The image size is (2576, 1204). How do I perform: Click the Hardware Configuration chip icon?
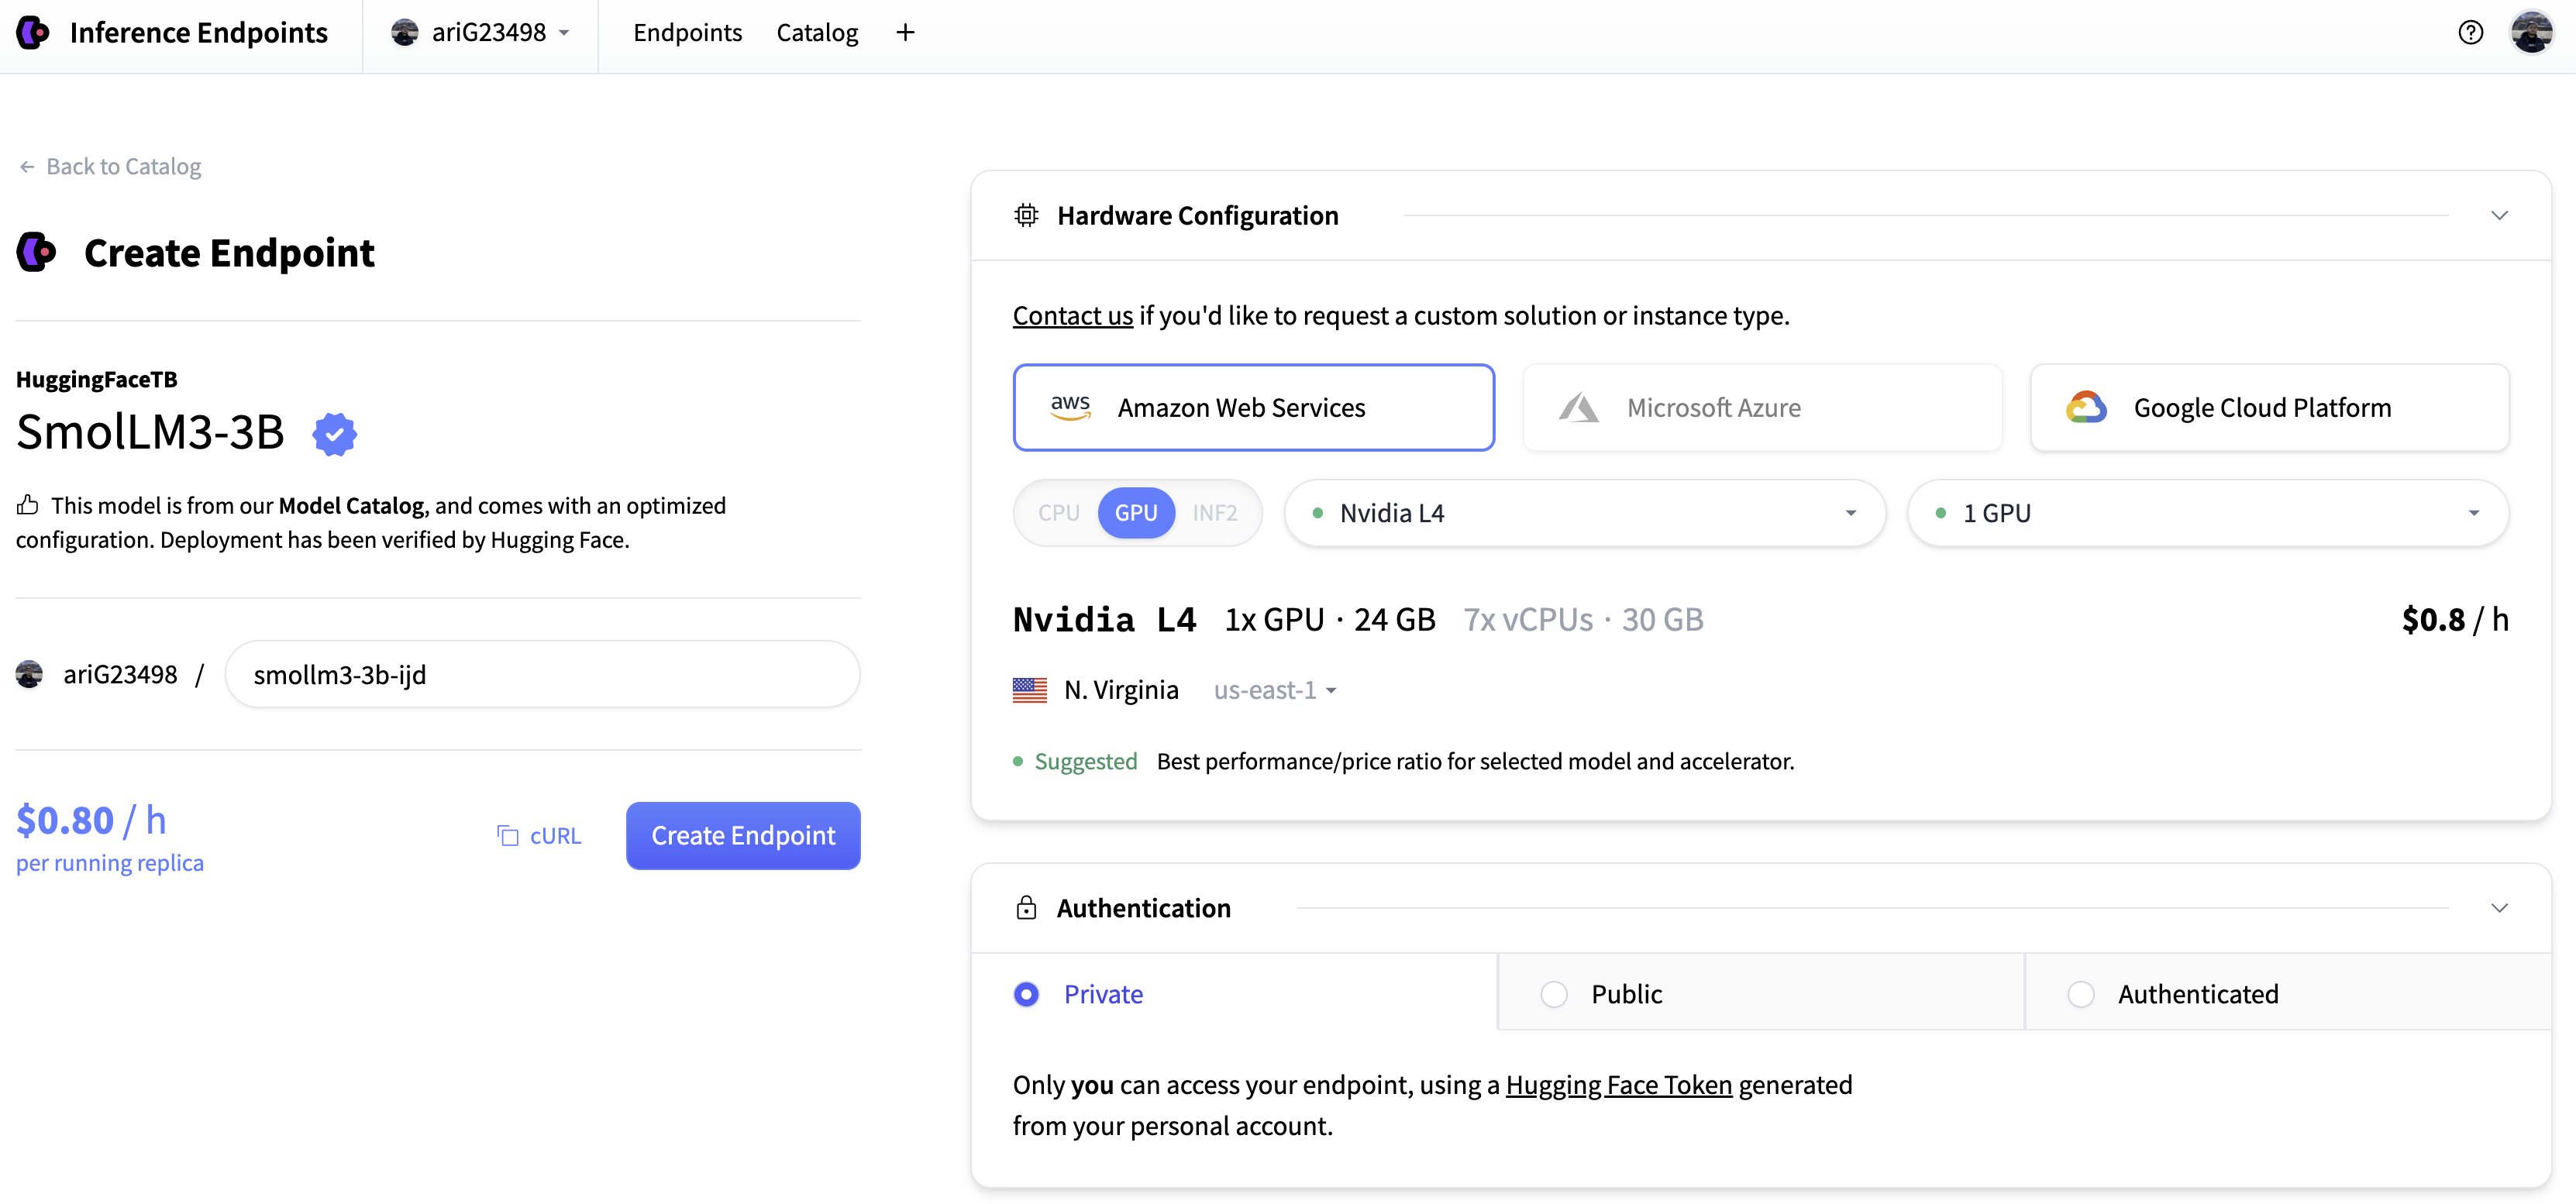pos(1026,215)
